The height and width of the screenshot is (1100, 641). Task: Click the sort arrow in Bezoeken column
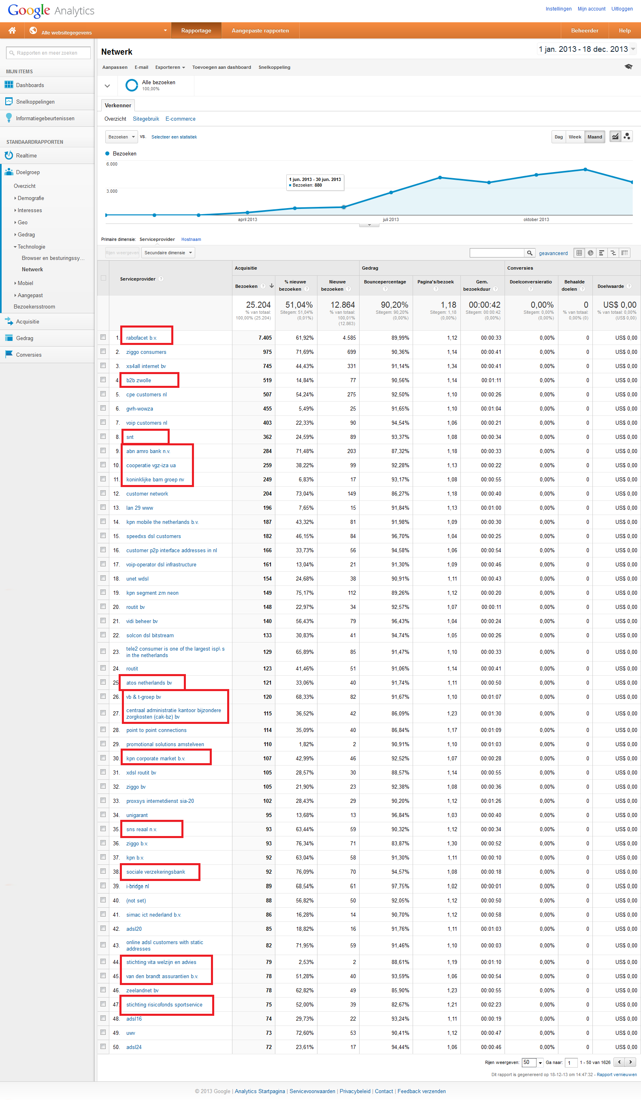[x=272, y=286]
